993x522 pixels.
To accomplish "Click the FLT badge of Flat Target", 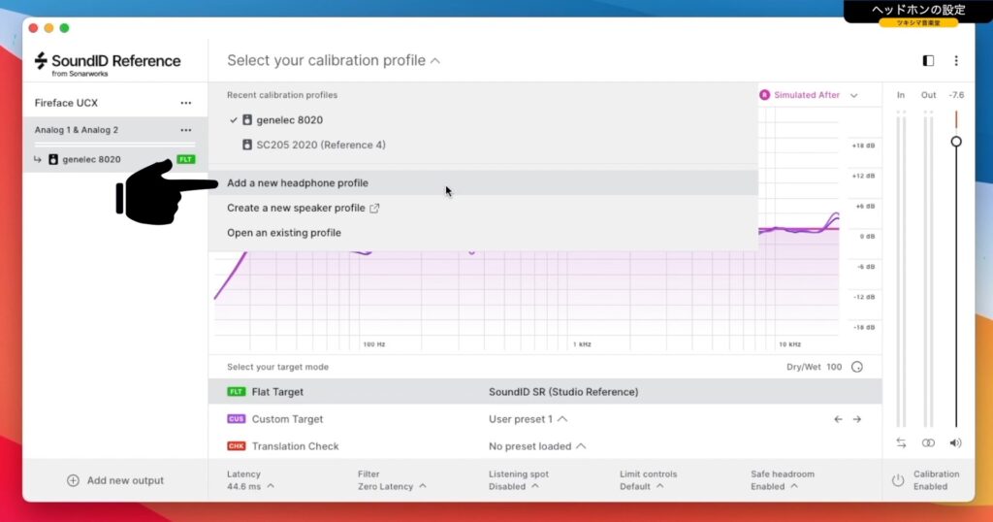I will [x=236, y=392].
